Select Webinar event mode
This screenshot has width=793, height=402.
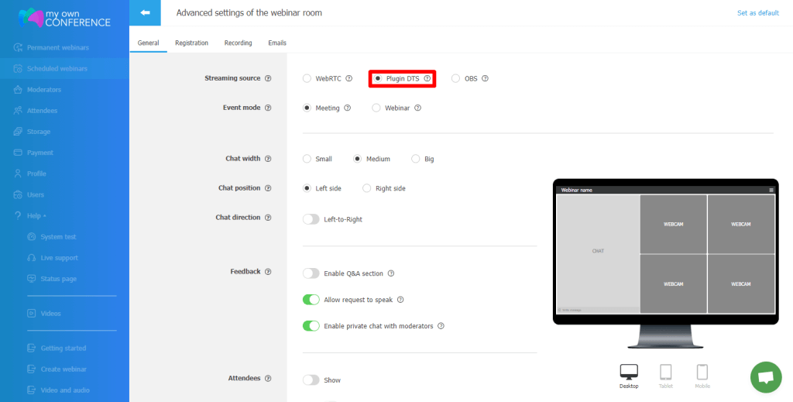(376, 108)
